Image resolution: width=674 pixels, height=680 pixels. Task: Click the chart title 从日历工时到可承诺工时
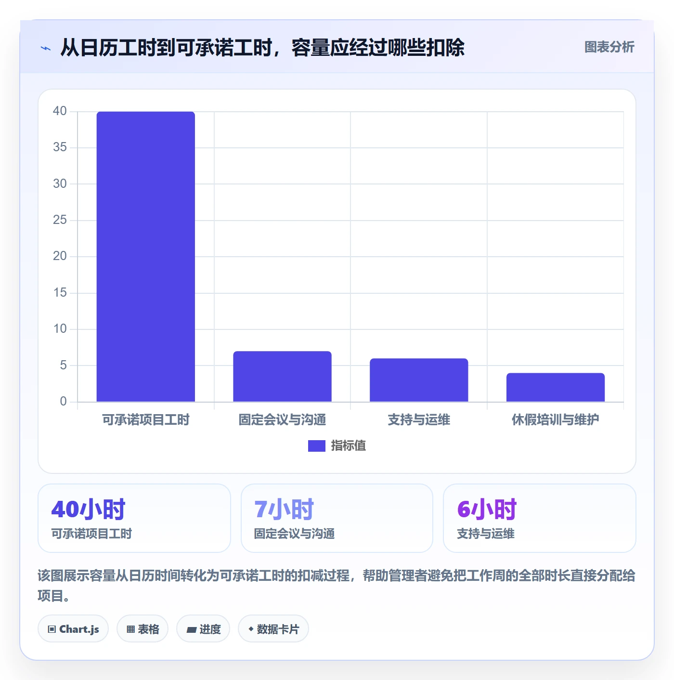(262, 48)
